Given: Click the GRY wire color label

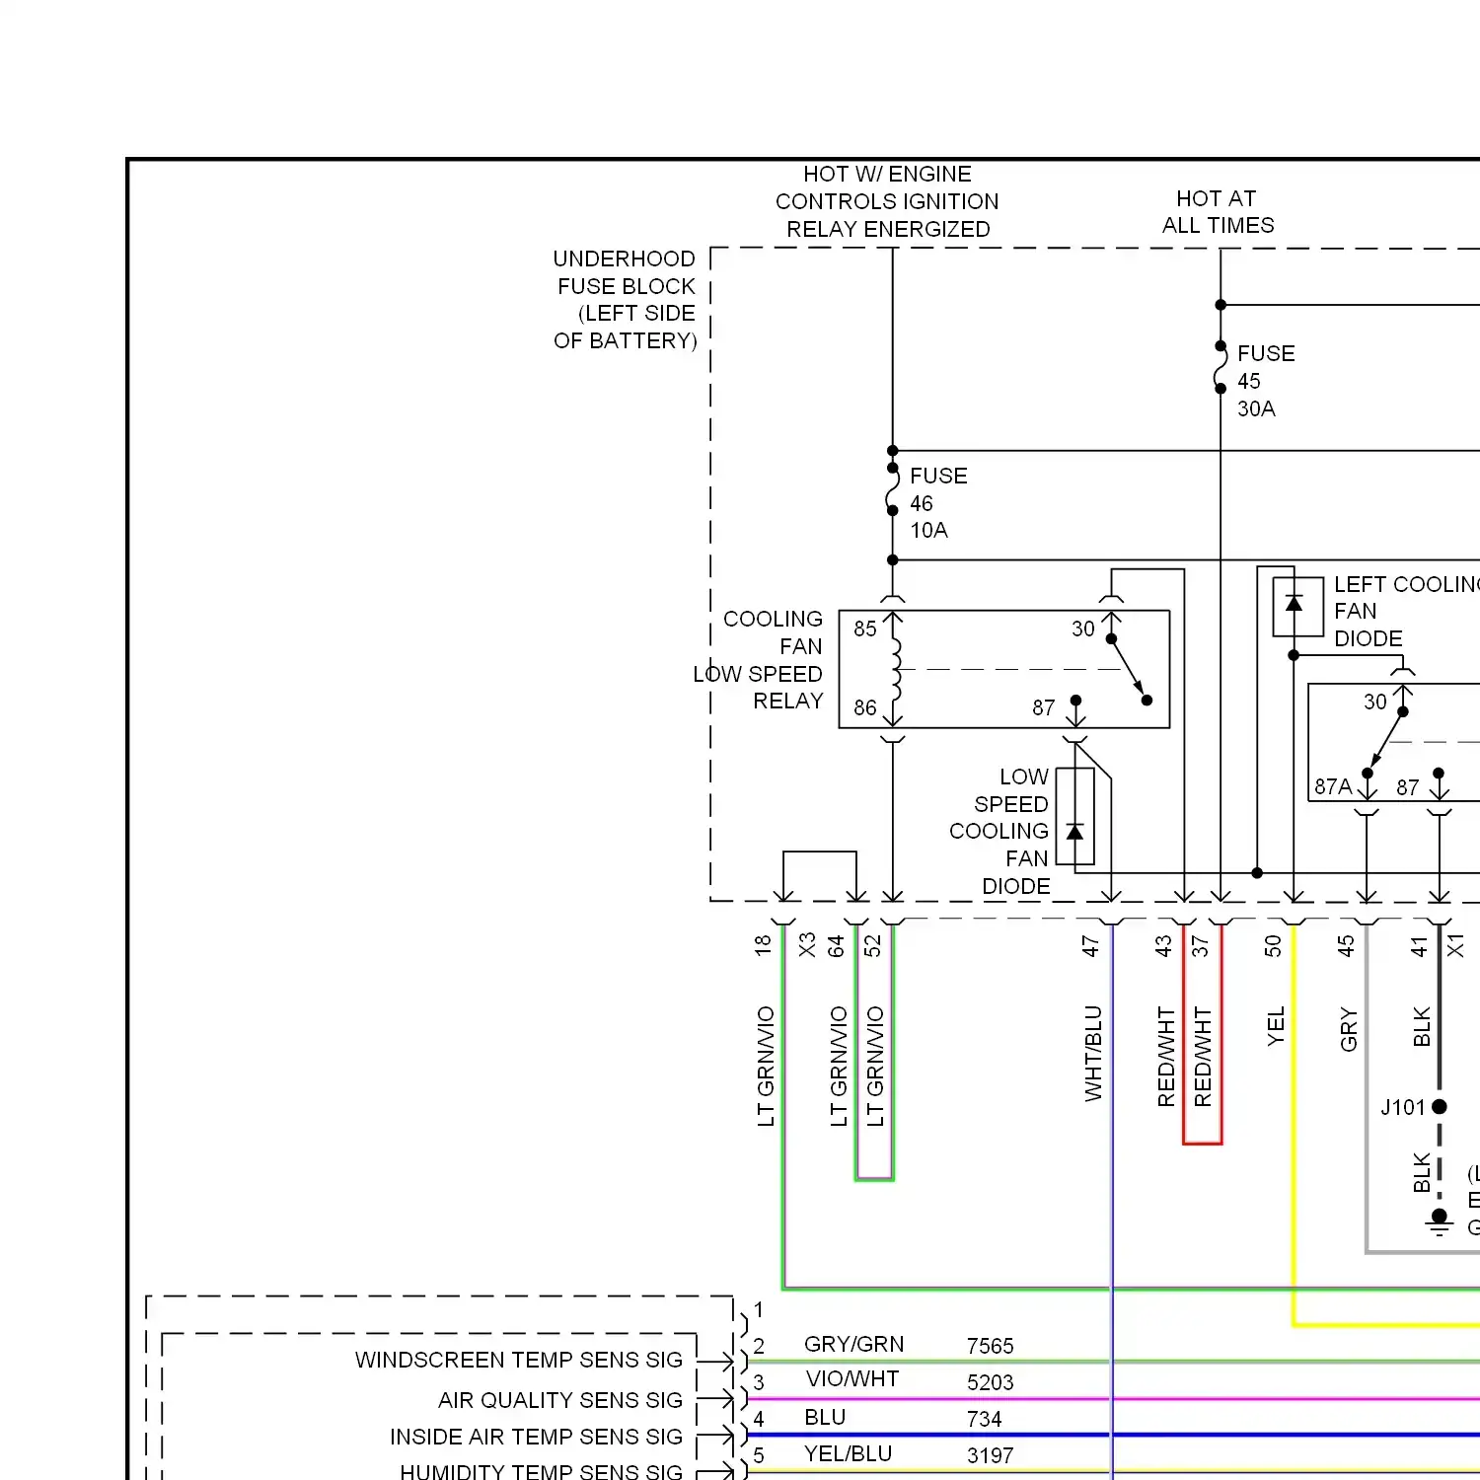Looking at the screenshot, I should (x=1348, y=1029).
